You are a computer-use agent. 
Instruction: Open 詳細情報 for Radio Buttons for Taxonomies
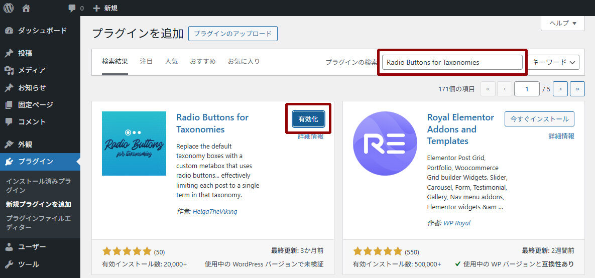[311, 136]
